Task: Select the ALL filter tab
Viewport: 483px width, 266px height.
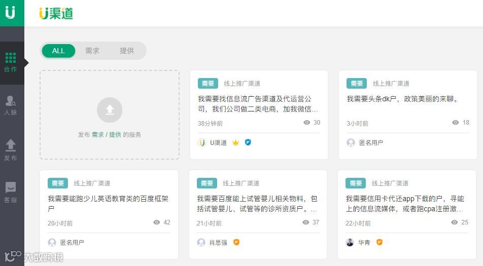Action: pyautogui.click(x=58, y=51)
